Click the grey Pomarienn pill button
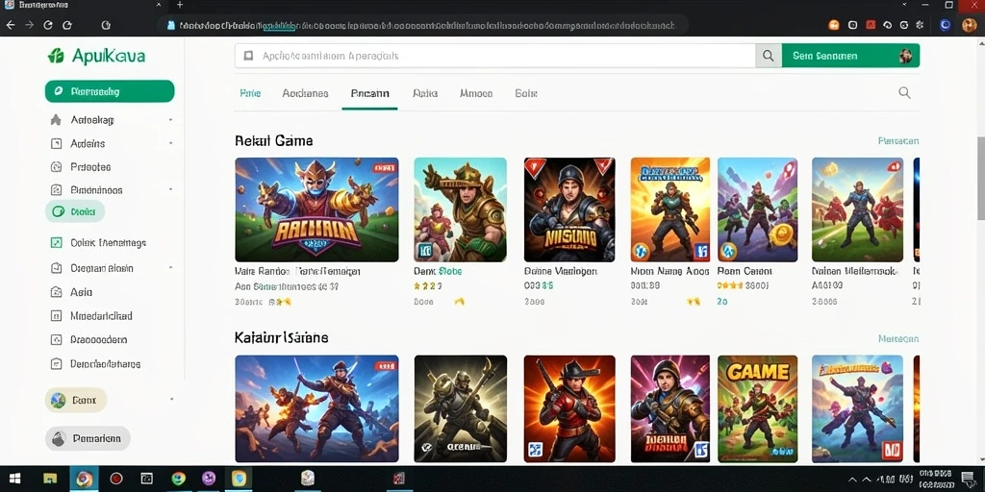Image resolution: width=985 pixels, height=492 pixels. click(x=88, y=438)
